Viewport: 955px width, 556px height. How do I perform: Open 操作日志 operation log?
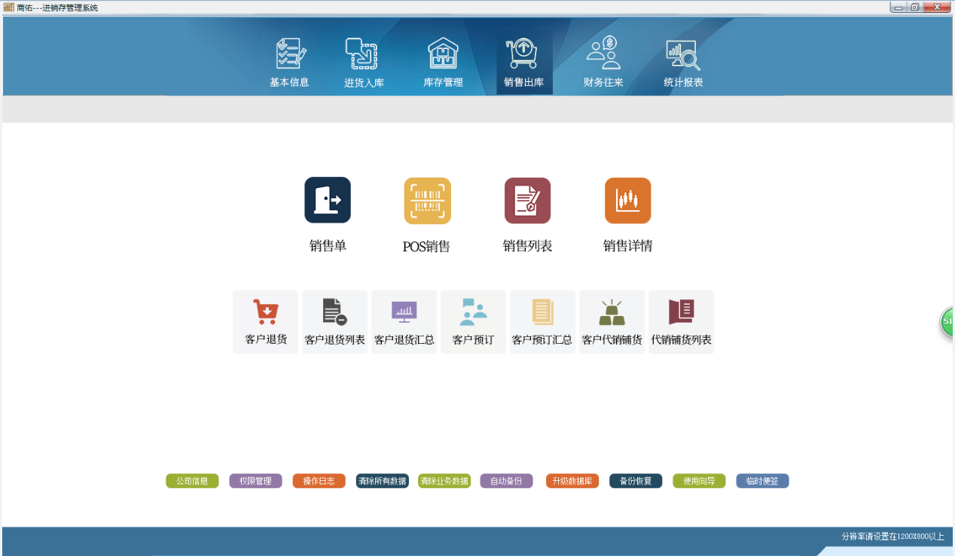point(319,481)
